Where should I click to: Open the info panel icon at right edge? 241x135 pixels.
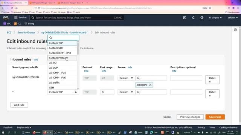235,30
